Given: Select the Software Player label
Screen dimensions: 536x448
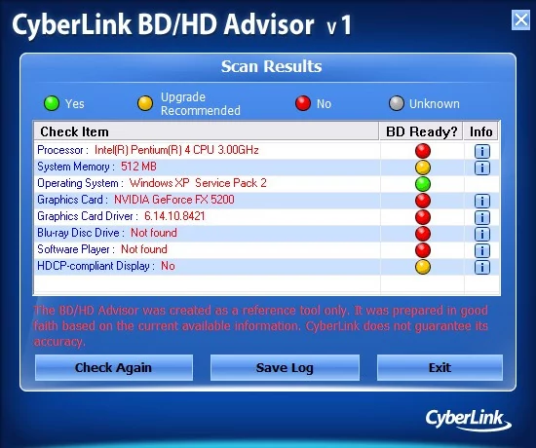Looking at the screenshot, I should [76, 249].
